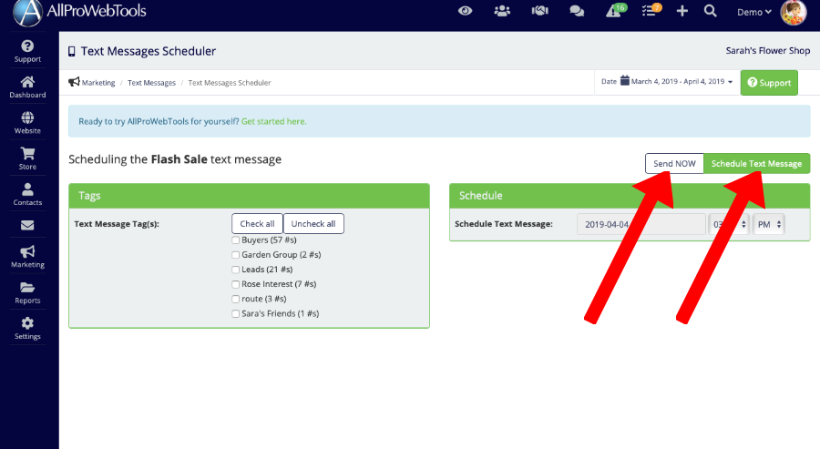Click the schedule date field 2019-04-04
Image resolution: width=820 pixels, height=449 pixels.
(x=641, y=224)
